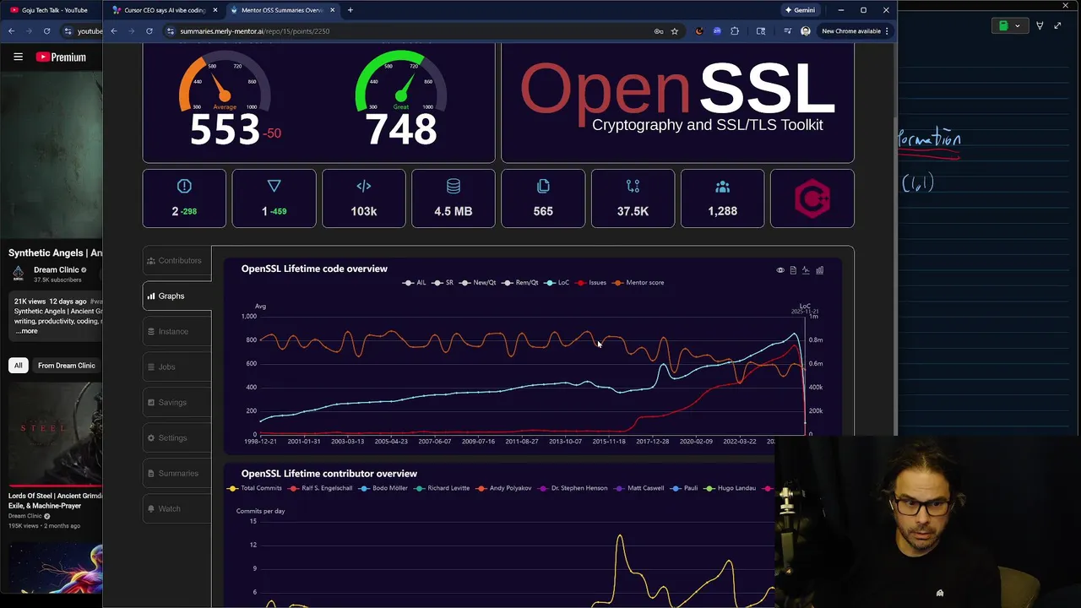The image size is (1081, 608).
Task: Toggle chart visibility with the eye icon
Action: tap(780, 270)
